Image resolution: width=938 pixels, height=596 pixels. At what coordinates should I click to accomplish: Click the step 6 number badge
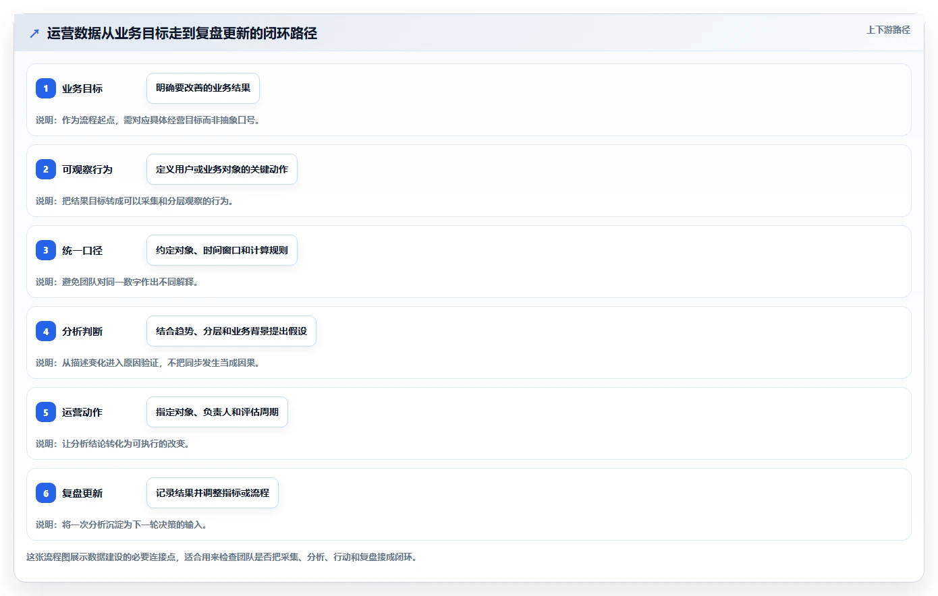coord(46,493)
